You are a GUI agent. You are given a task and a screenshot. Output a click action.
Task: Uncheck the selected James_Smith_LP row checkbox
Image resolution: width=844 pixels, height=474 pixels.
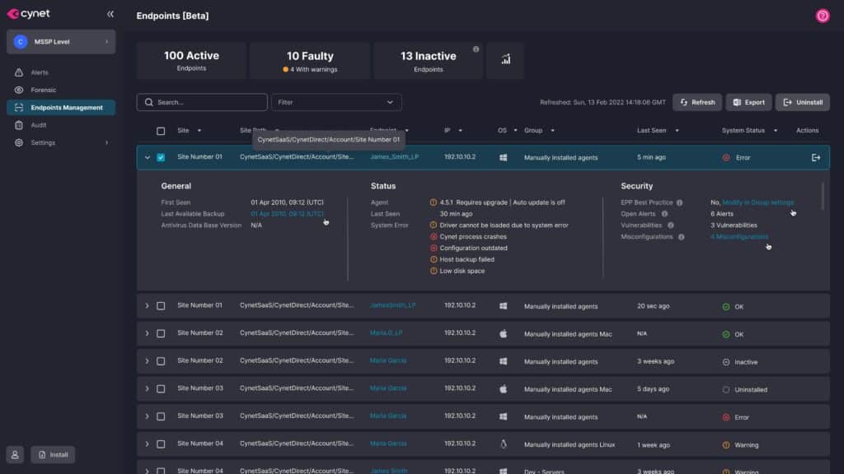(x=161, y=157)
